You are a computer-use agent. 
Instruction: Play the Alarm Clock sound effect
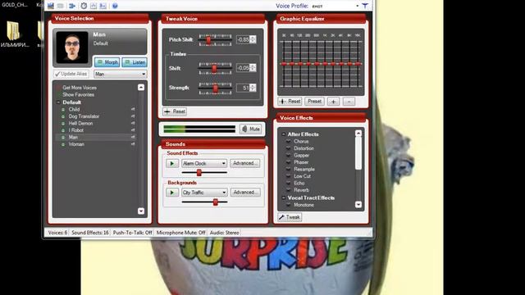point(172,164)
